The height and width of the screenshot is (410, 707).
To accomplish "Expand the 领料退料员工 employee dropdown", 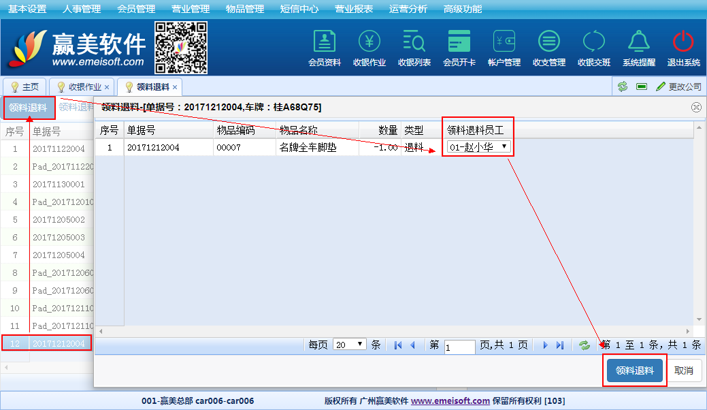I will (x=478, y=147).
